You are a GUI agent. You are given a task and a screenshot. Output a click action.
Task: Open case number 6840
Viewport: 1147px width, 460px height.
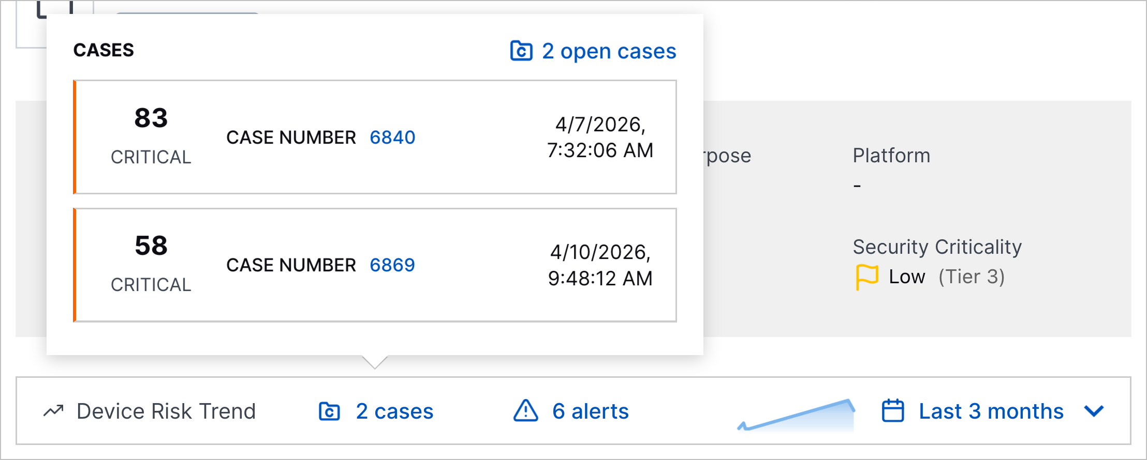click(x=393, y=137)
